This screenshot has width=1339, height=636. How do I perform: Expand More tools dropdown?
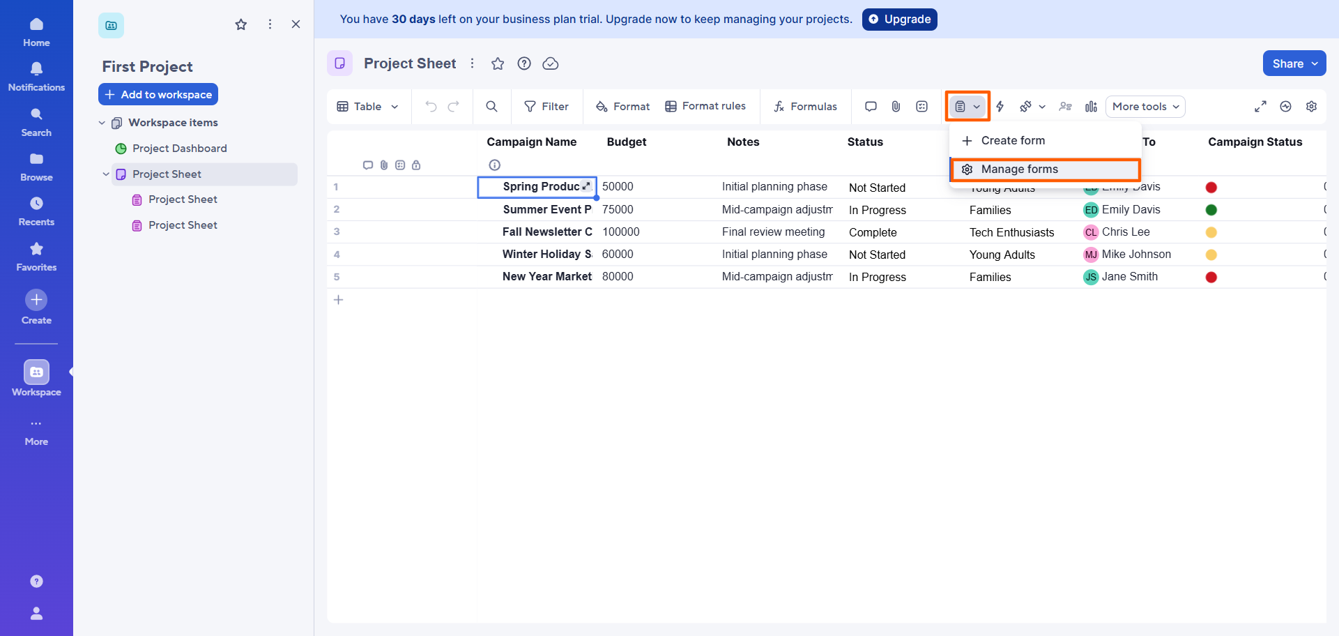pos(1145,107)
